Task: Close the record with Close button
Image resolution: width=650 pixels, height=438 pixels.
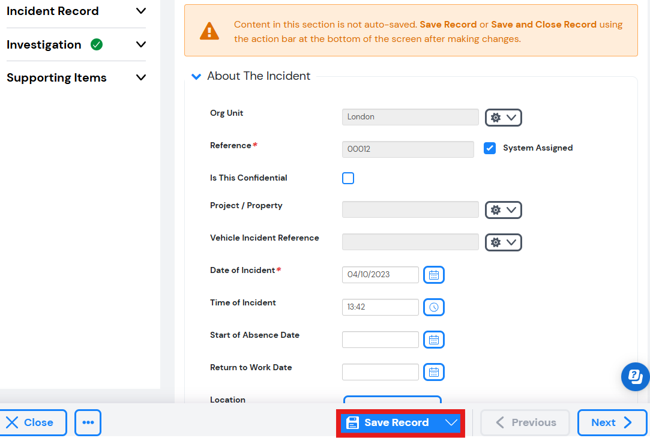Action: point(31,422)
